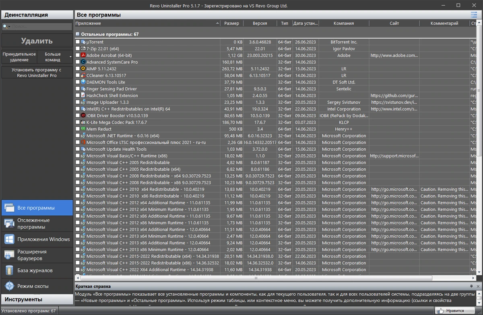This screenshot has width=483, height=315.
Task: Check the Adobe Acrobat (64-bit) box
Action: point(78,55)
